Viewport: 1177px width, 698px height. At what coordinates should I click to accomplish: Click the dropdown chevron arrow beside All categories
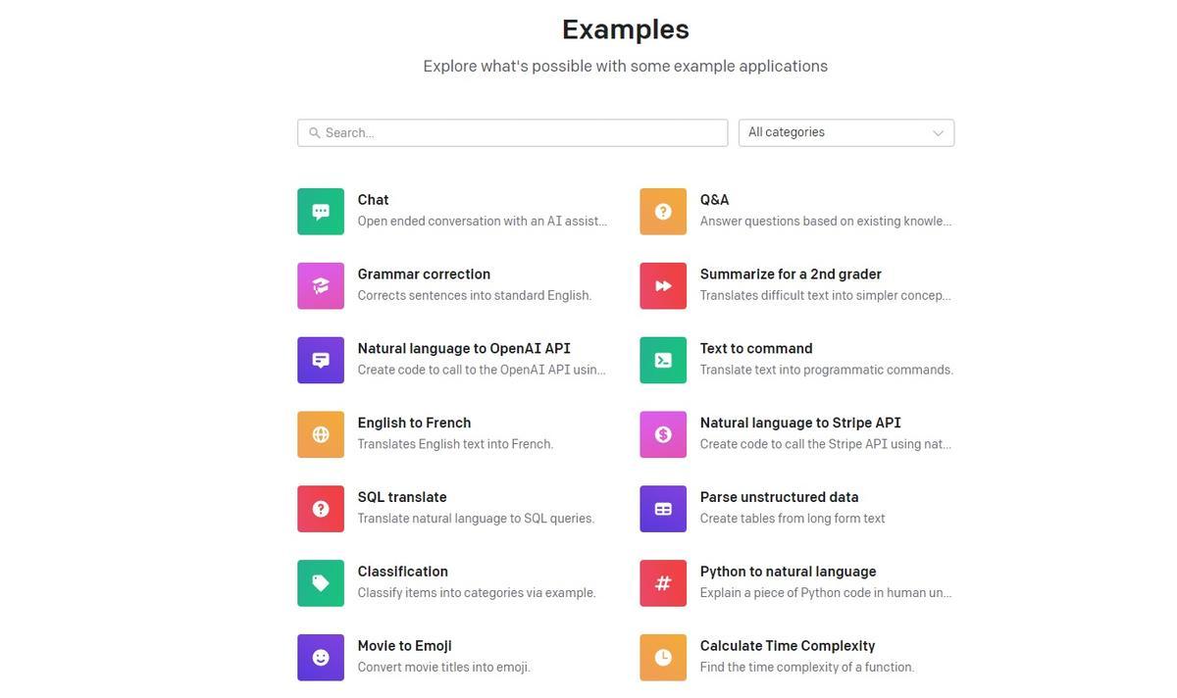click(938, 133)
